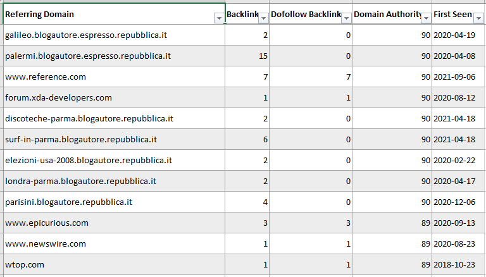Select the First Seen date 2018-10-23
486x277 pixels.
459,264
